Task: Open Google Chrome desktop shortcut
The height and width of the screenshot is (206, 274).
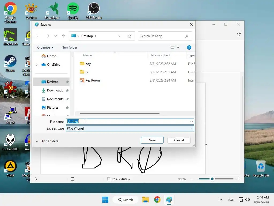Action: (x=10, y=13)
